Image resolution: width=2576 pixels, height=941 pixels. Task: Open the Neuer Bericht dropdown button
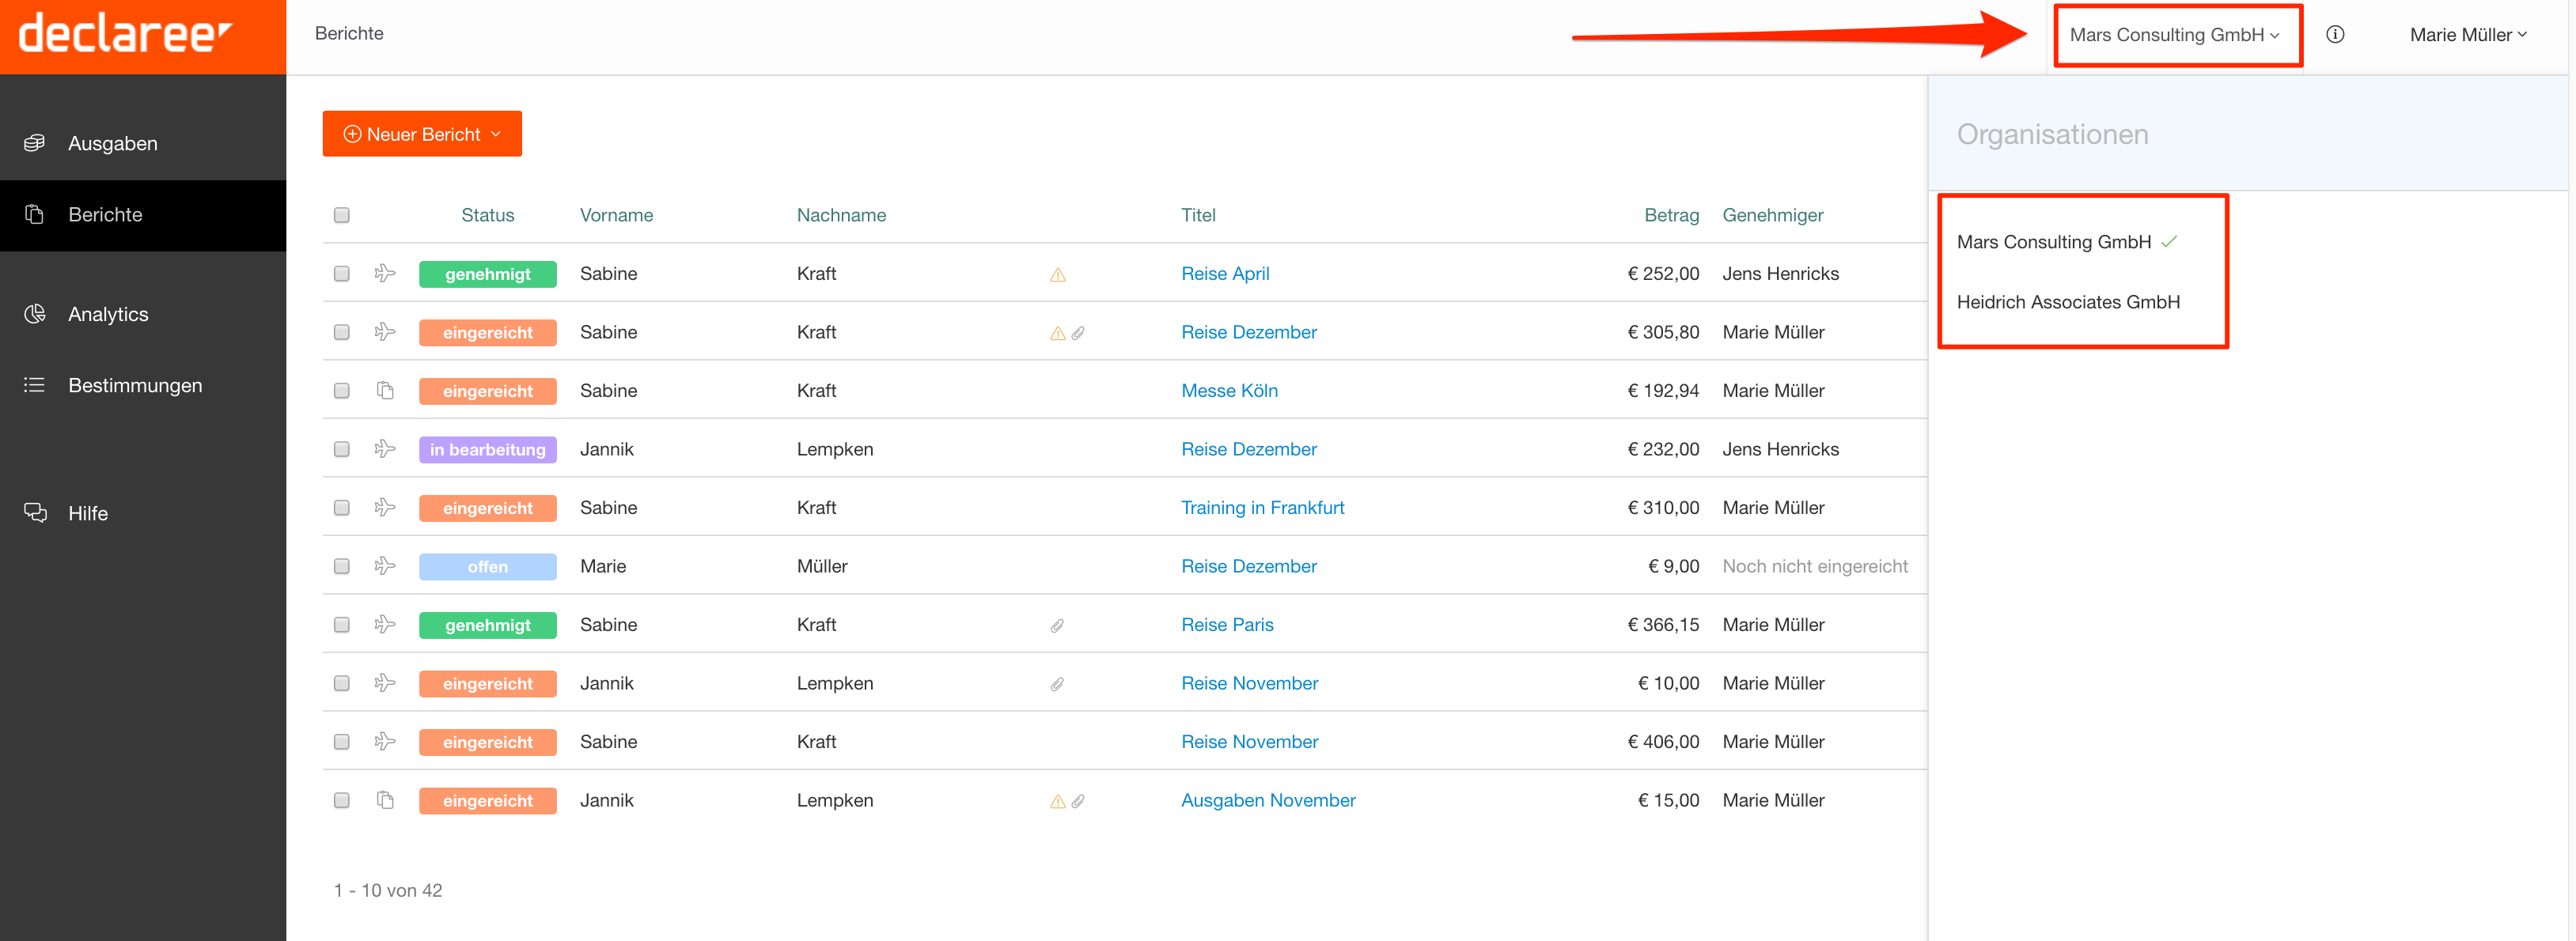coord(422,134)
